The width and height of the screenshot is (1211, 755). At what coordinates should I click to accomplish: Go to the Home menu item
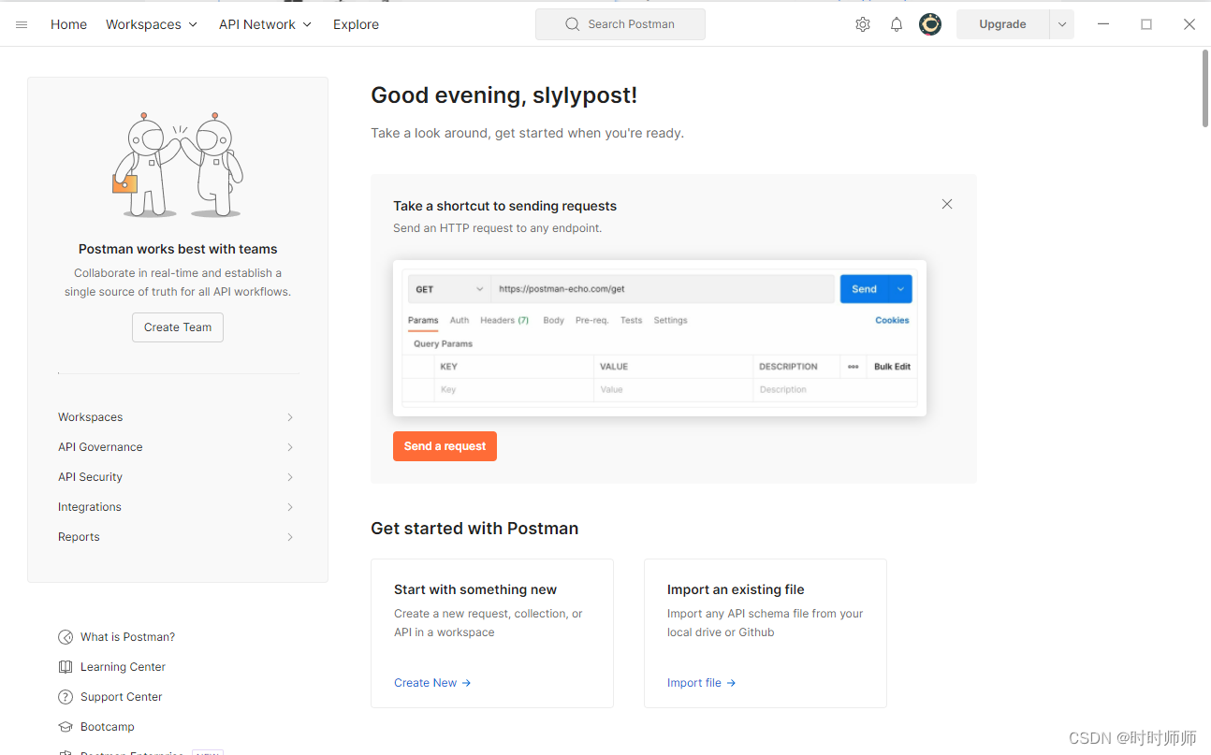68,24
